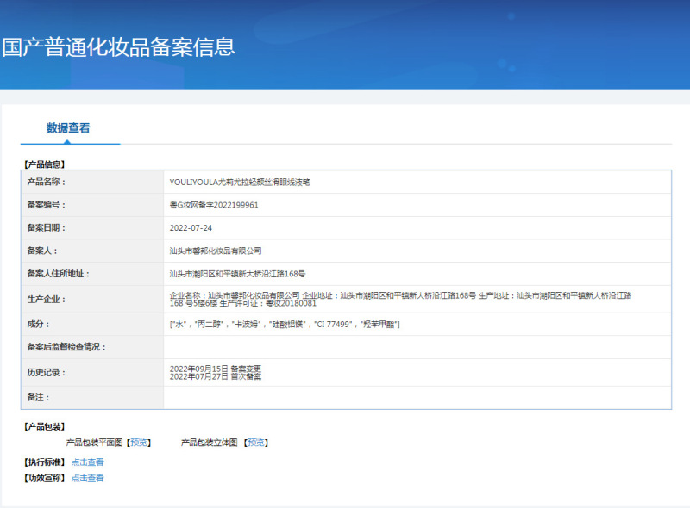Select filing number ending 2022199961
This screenshot has height=508, width=690.
coord(214,205)
